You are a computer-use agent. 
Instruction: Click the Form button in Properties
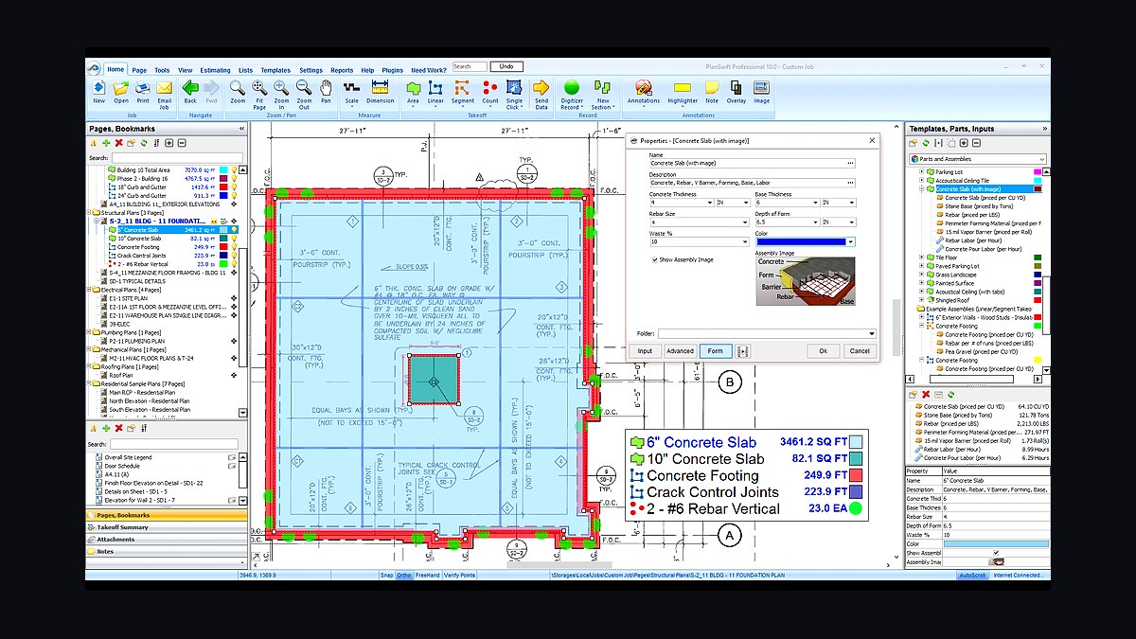click(x=715, y=351)
